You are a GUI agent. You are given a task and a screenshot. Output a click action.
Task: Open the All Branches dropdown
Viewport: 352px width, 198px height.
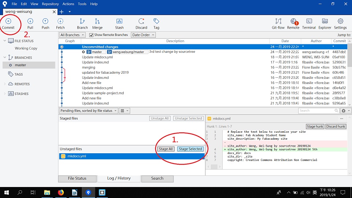click(72, 35)
